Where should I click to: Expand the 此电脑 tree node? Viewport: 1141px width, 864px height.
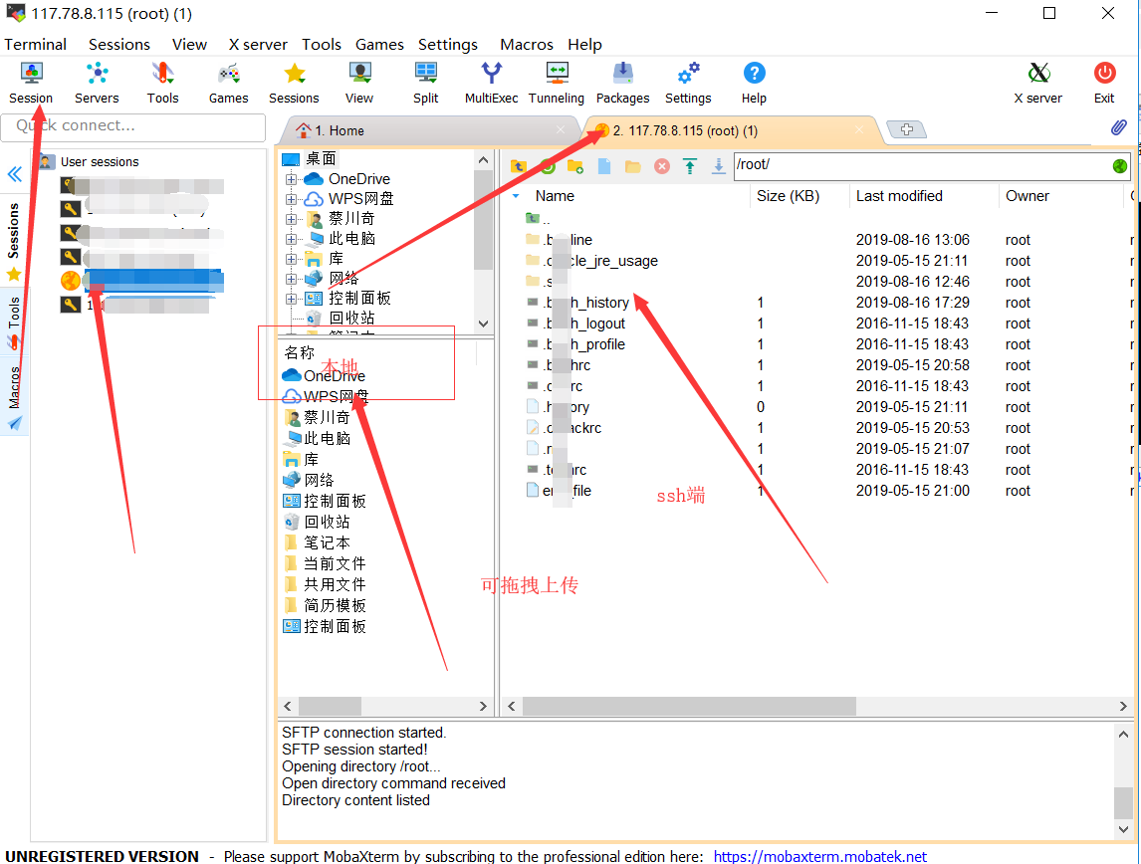click(292, 239)
